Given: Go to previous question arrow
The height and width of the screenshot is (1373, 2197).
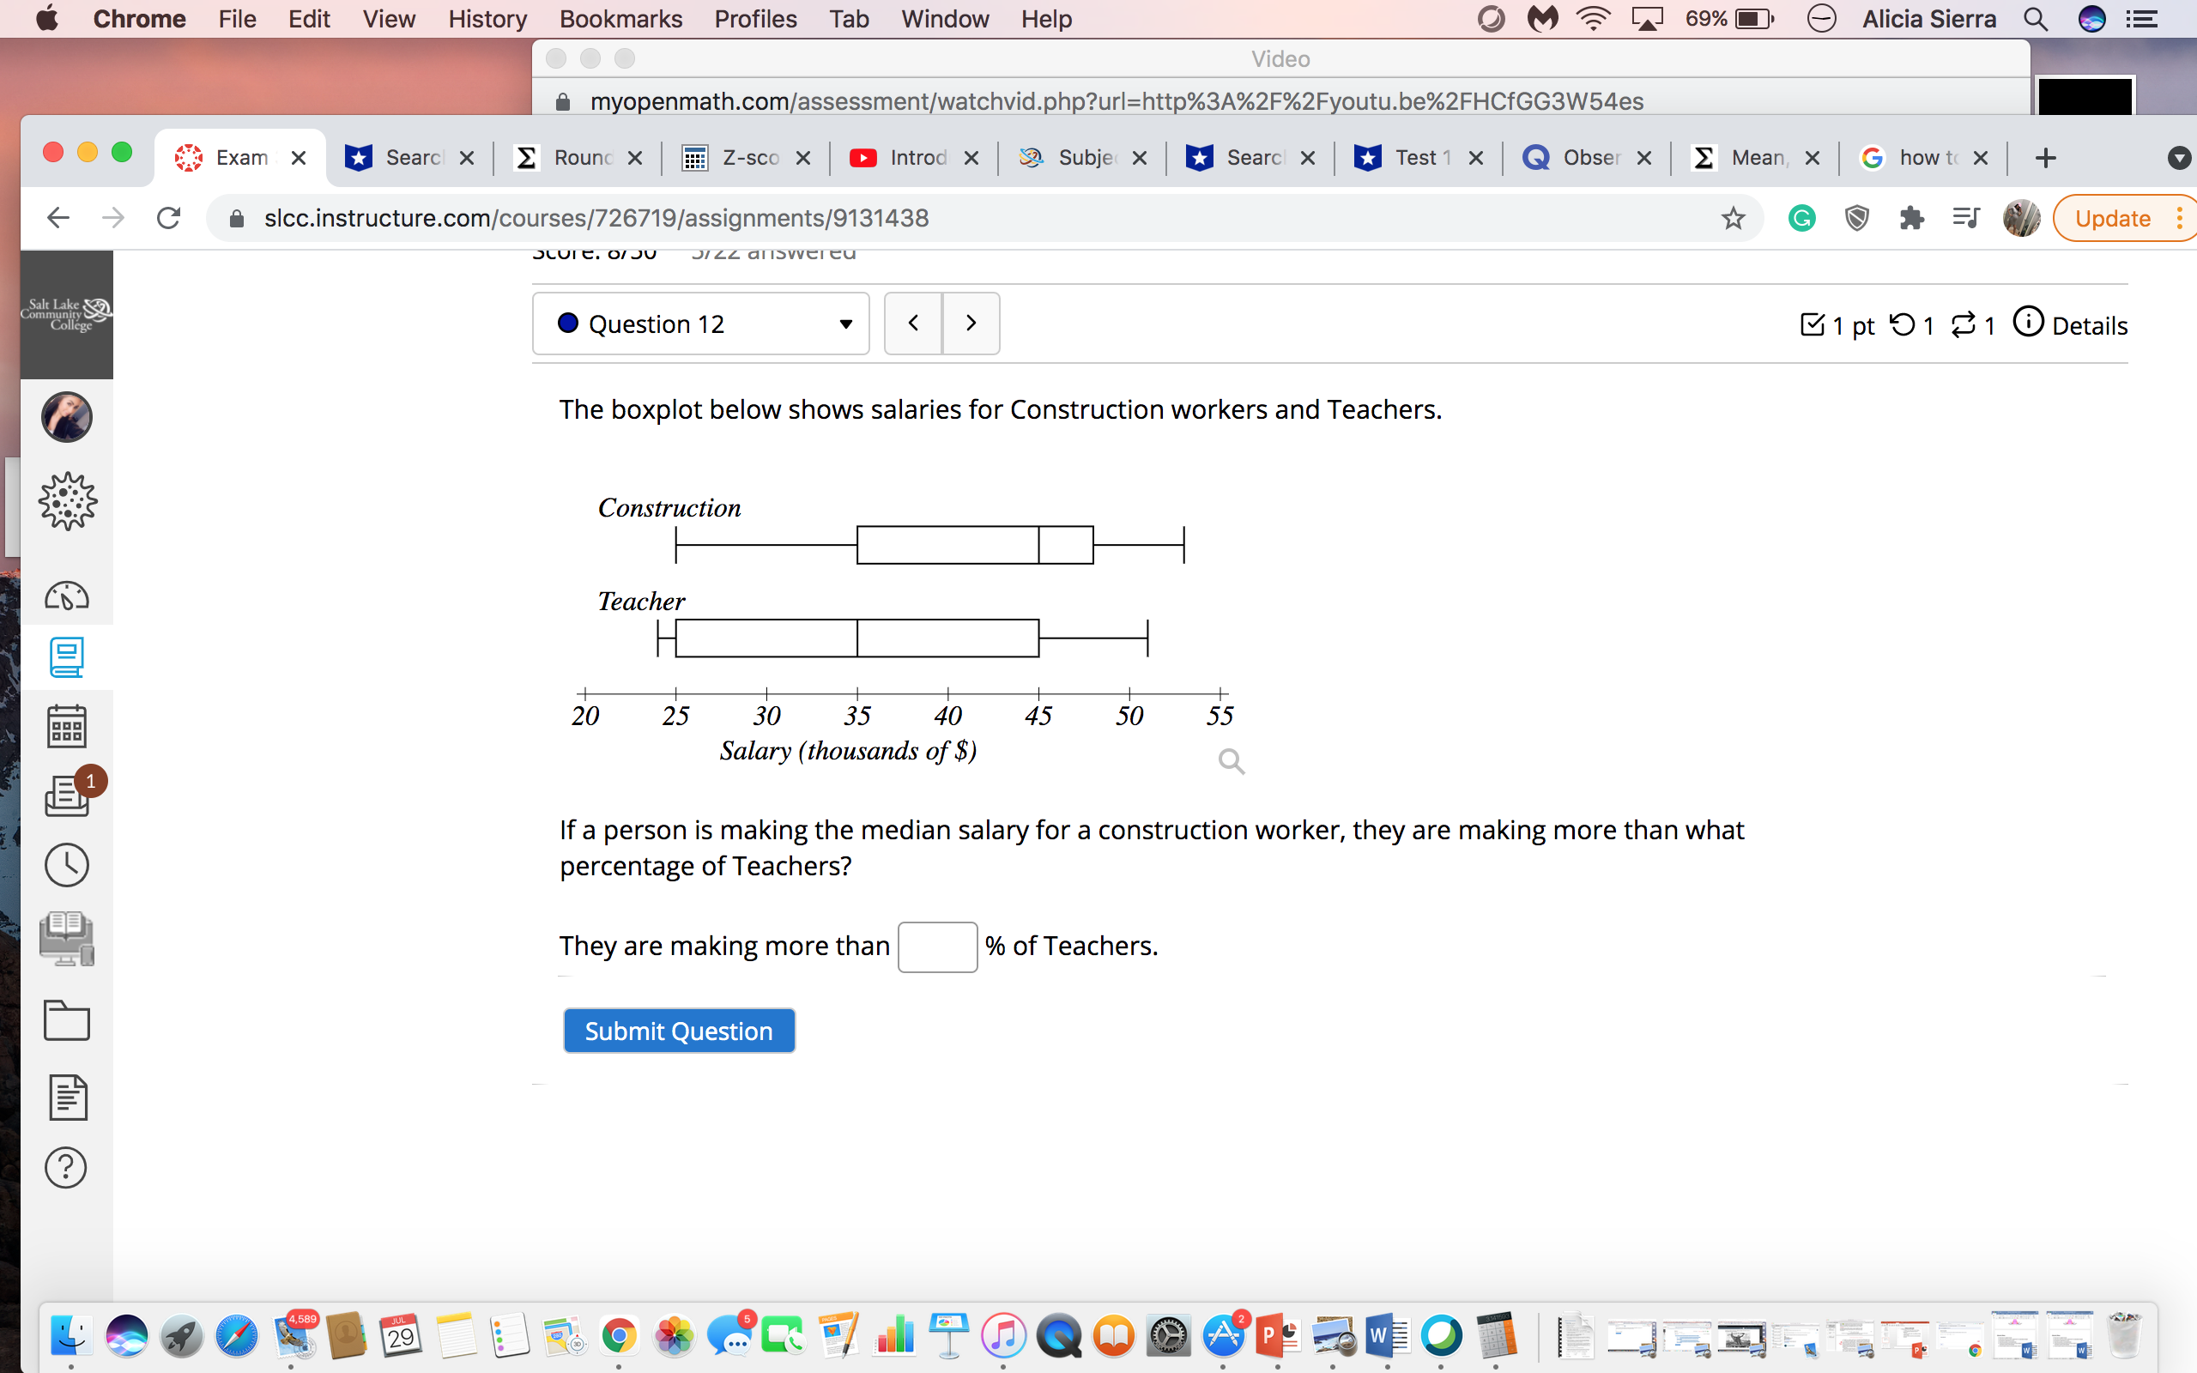Looking at the screenshot, I should (913, 324).
